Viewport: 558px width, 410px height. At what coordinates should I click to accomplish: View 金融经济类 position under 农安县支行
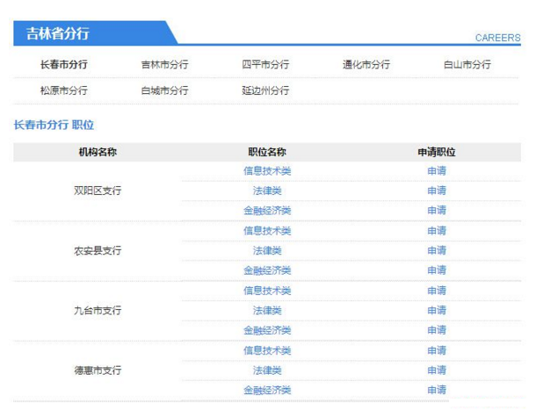point(267,270)
